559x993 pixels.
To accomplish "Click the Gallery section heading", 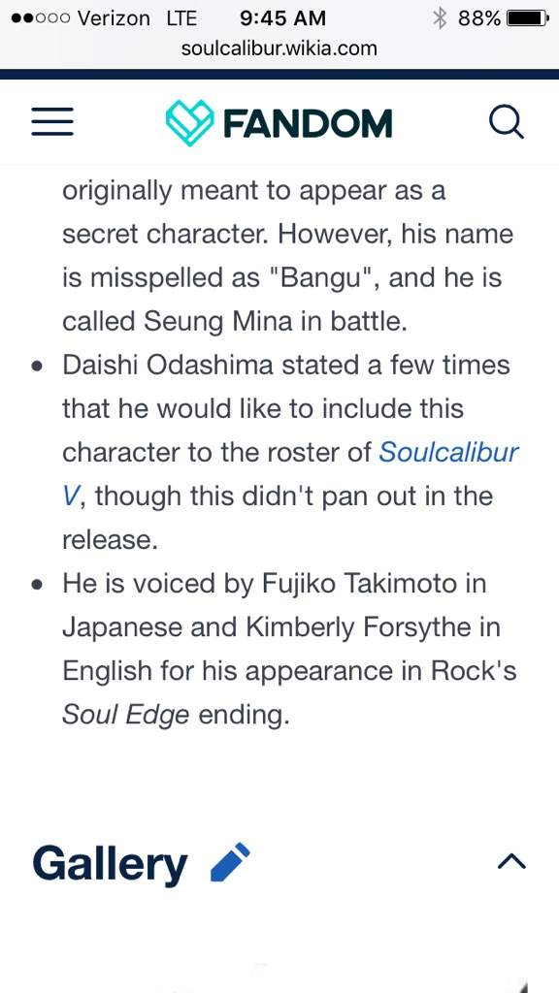I will (110, 864).
